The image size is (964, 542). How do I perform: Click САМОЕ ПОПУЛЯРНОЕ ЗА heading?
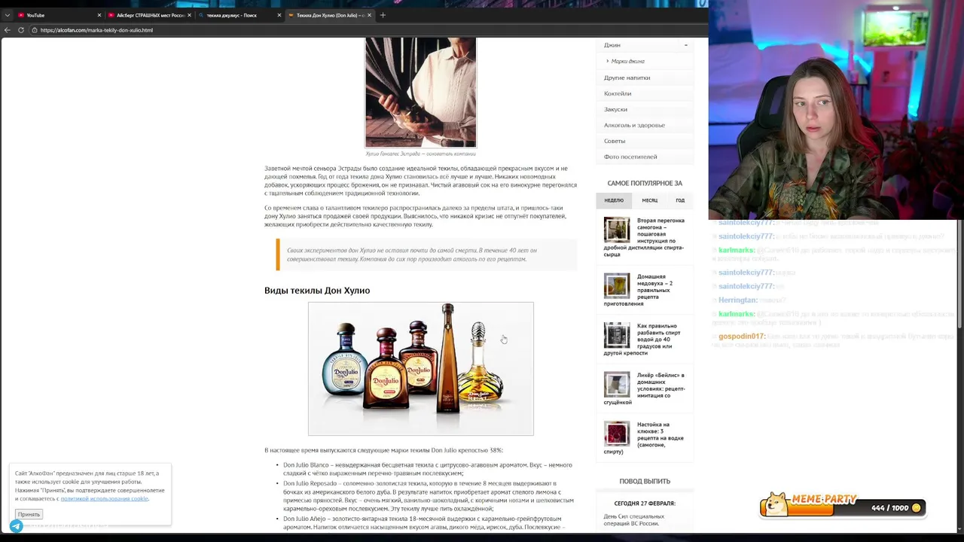tap(645, 183)
